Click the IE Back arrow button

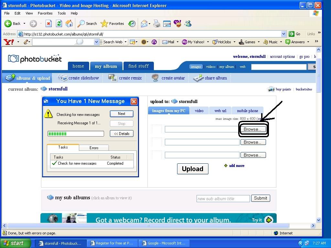click(8, 24)
